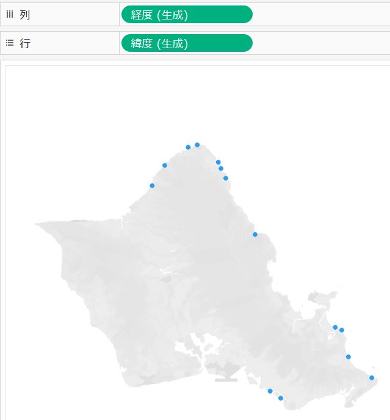
Task: Click the 行 shelf label
Action: [24, 43]
